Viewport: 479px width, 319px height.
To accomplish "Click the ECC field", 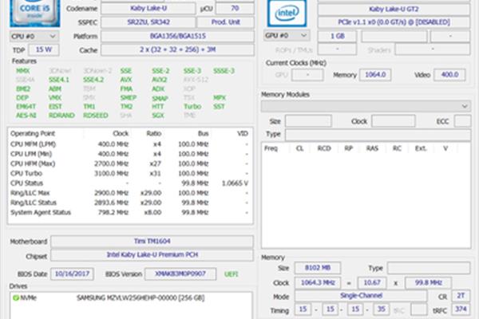I will pos(462,121).
